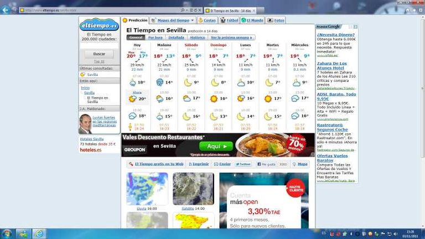
Task: Click Lunes 13:00 partly sunny icon
Action: (x=241, y=98)
